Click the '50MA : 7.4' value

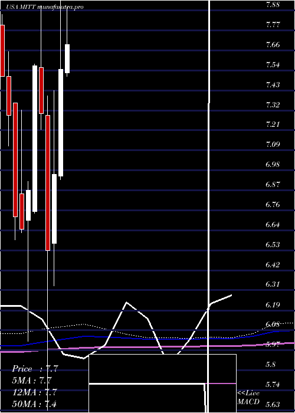coord(34,404)
